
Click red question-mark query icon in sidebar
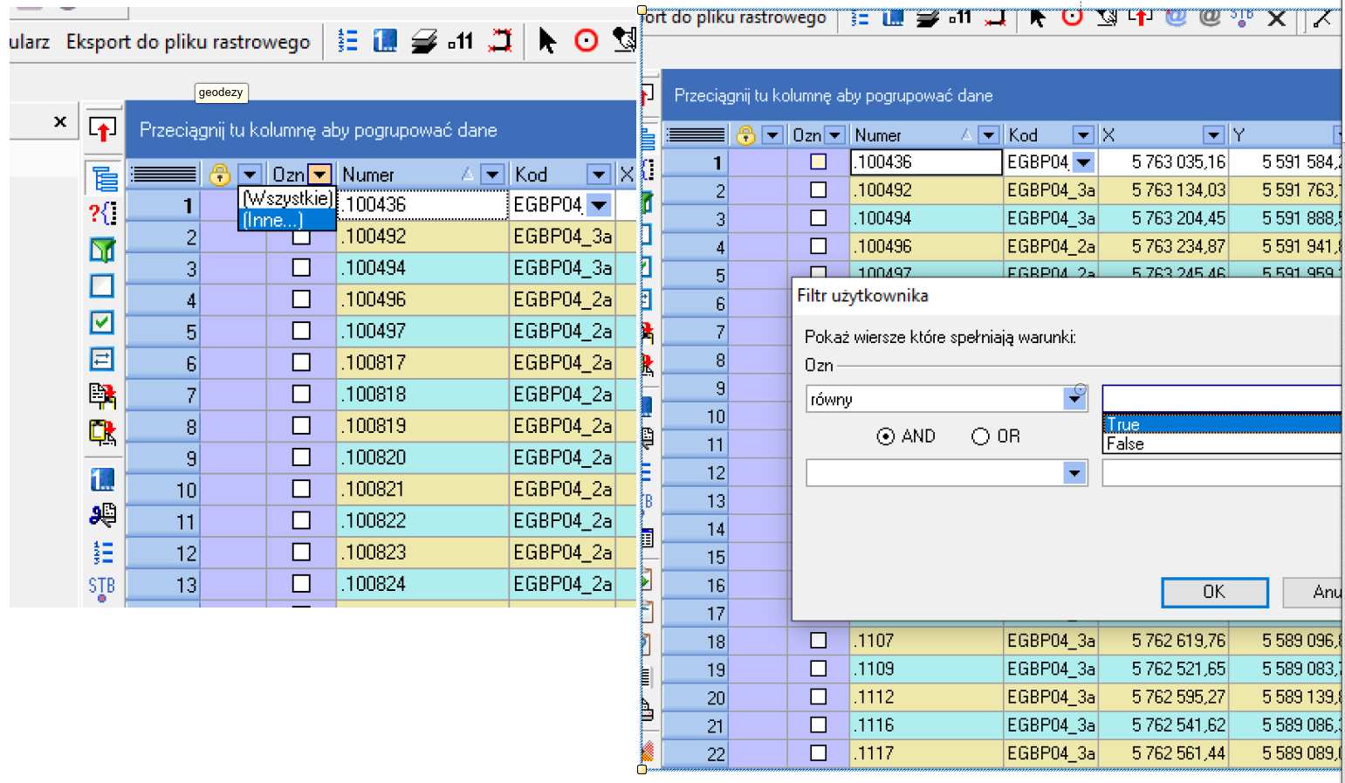[x=102, y=213]
